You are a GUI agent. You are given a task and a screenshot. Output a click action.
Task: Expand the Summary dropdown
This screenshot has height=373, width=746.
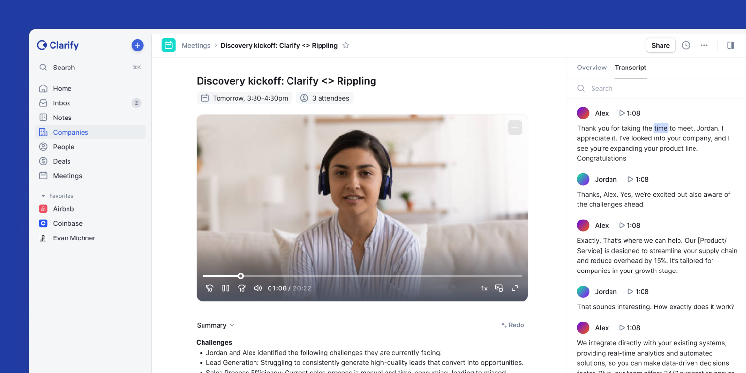[x=216, y=325]
